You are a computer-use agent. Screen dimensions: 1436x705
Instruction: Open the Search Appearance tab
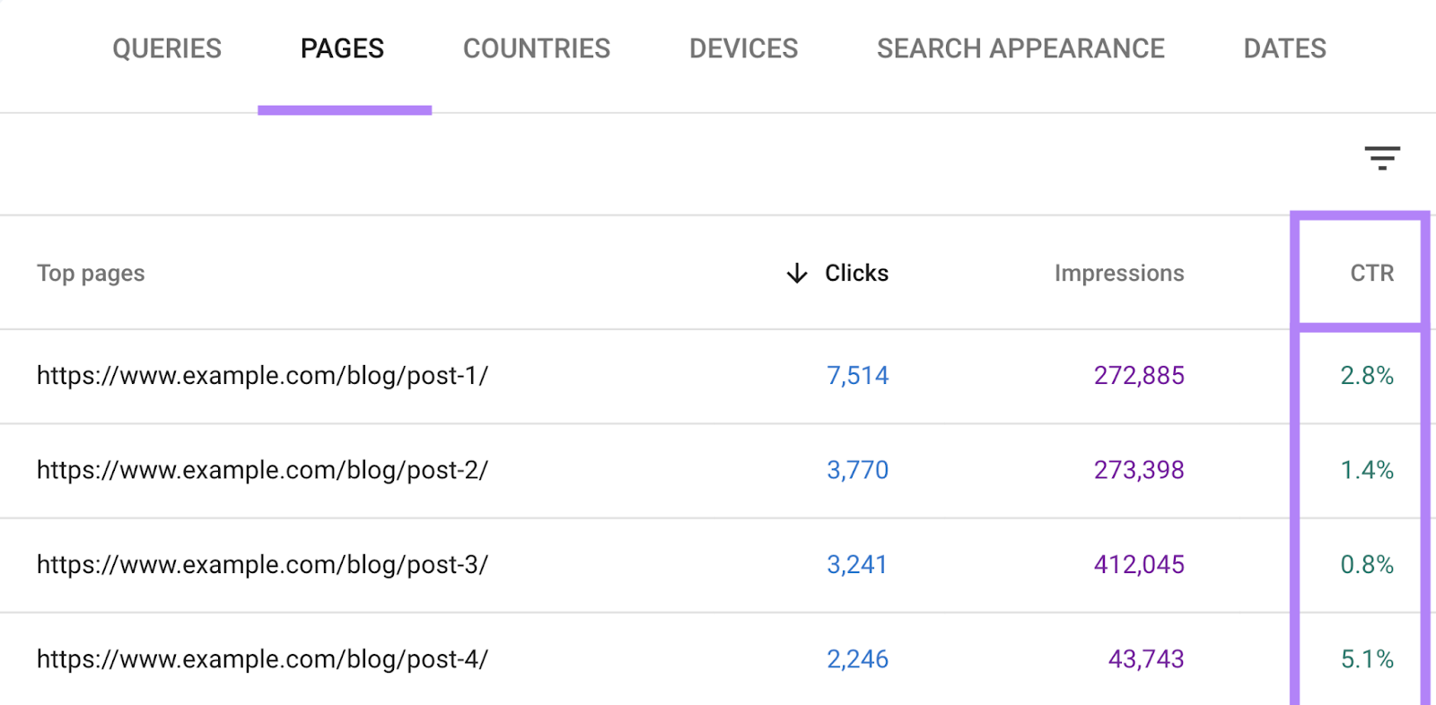coord(1020,48)
